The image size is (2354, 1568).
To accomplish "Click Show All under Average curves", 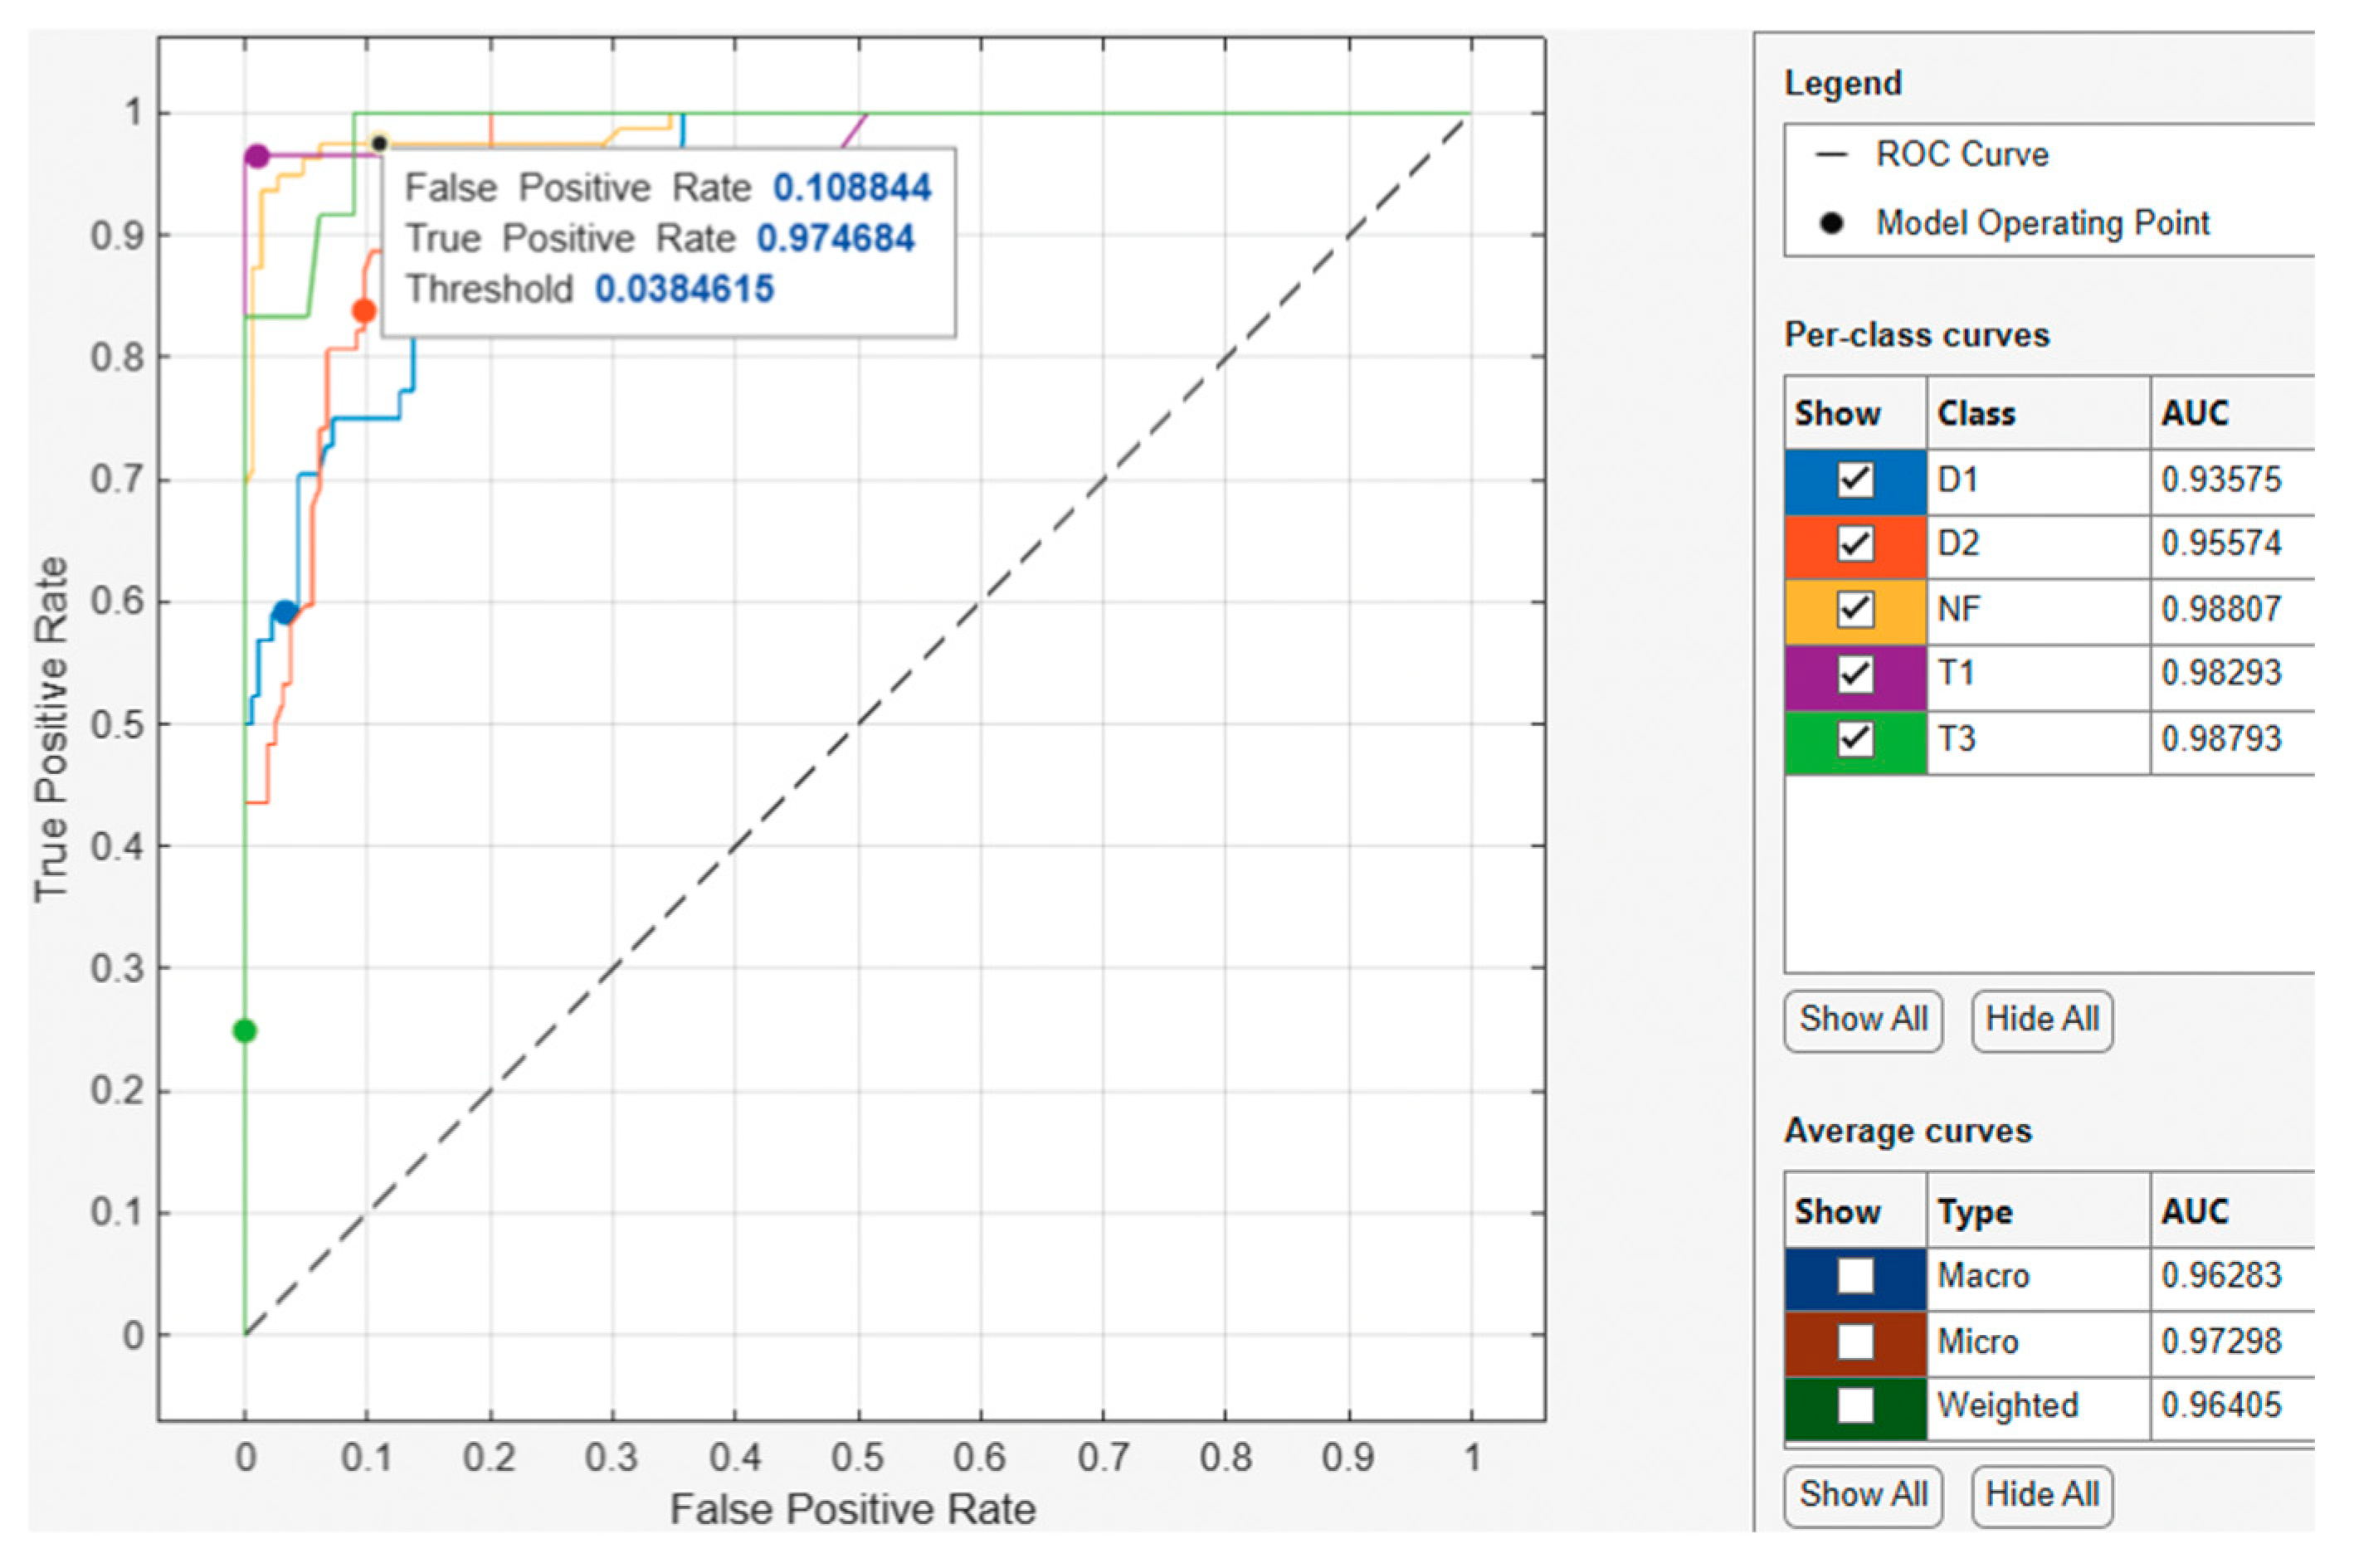I will point(1862,1494).
